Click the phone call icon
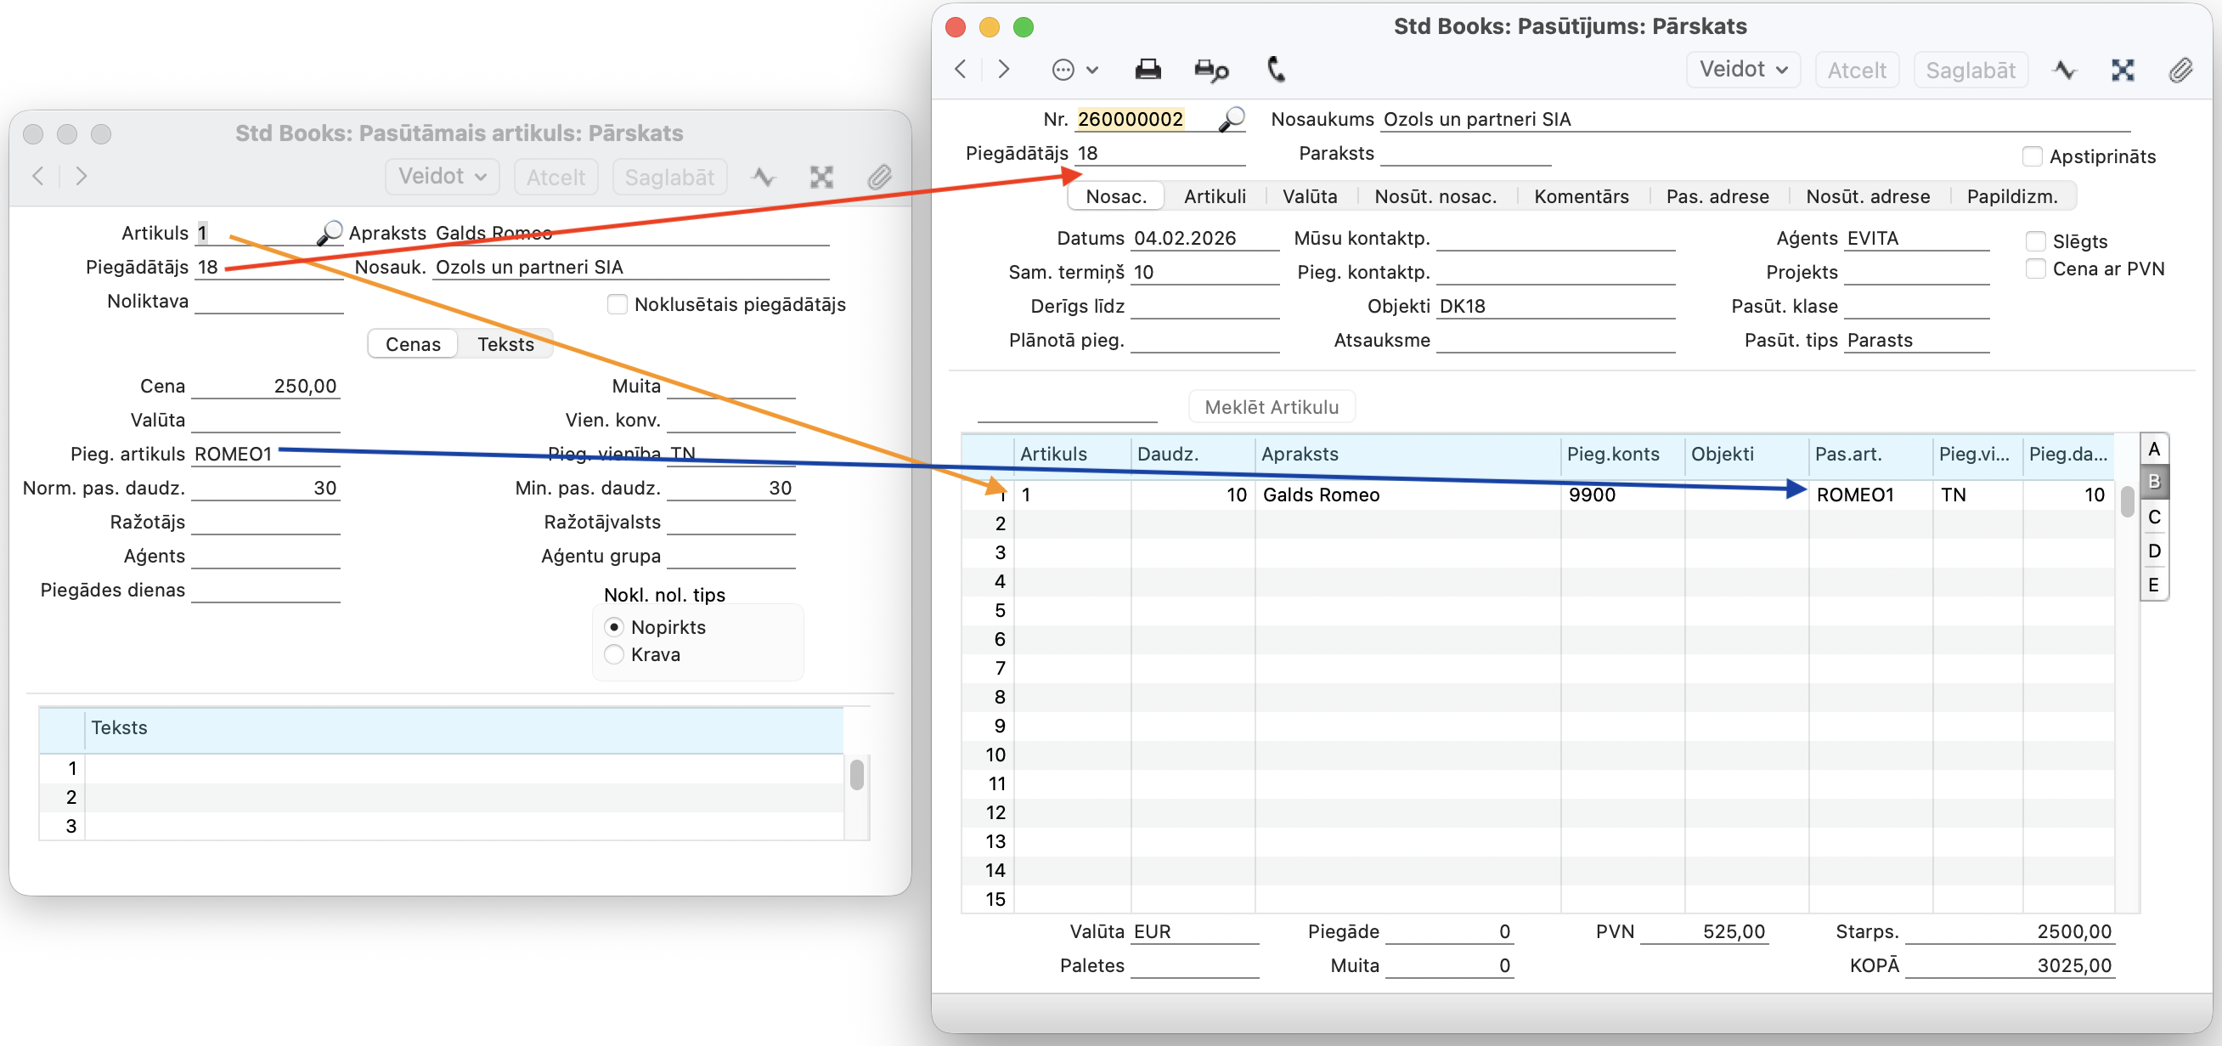2222x1046 pixels. [1276, 69]
